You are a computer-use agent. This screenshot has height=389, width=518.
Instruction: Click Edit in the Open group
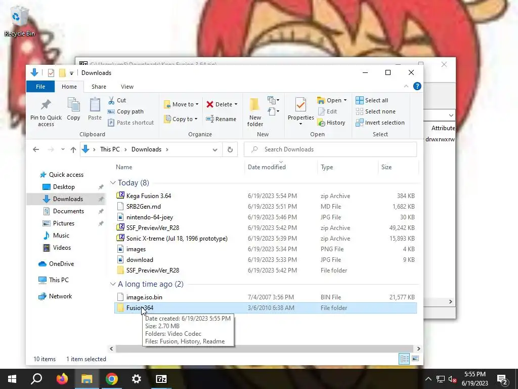pyautogui.click(x=327, y=111)
